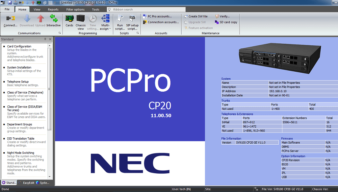Open the Scripts group dialog launcher
The image size is (338, 192).
pos(138,33)
